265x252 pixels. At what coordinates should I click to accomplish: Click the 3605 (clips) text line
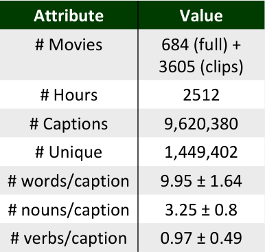pos(201,67)
